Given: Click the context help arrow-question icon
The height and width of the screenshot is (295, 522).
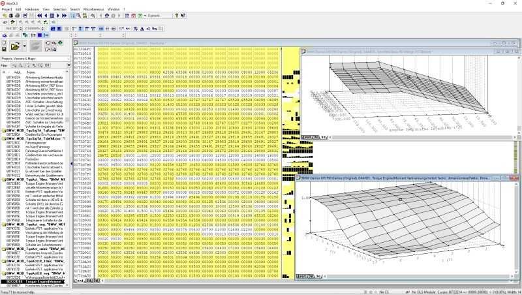Looking at the screenshot, I should click(x=183, y=15).
